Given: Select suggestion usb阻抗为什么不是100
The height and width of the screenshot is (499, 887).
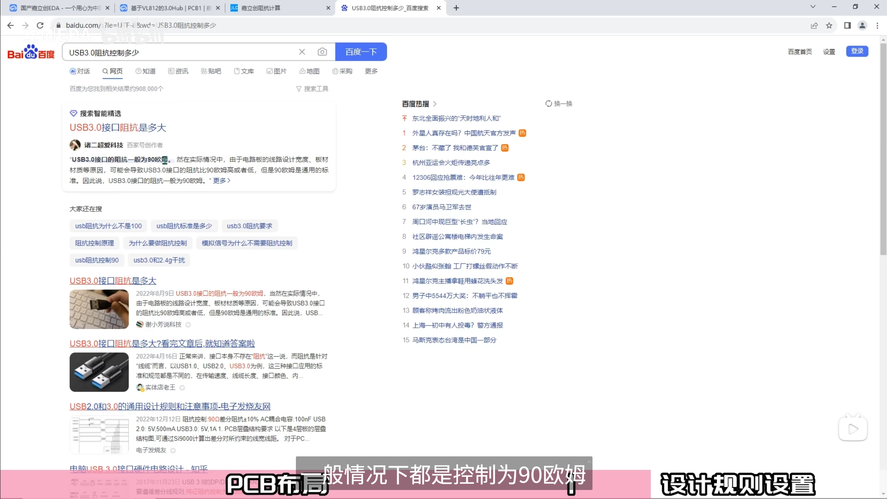Looking at the screenshot, I should pos(108,226).
